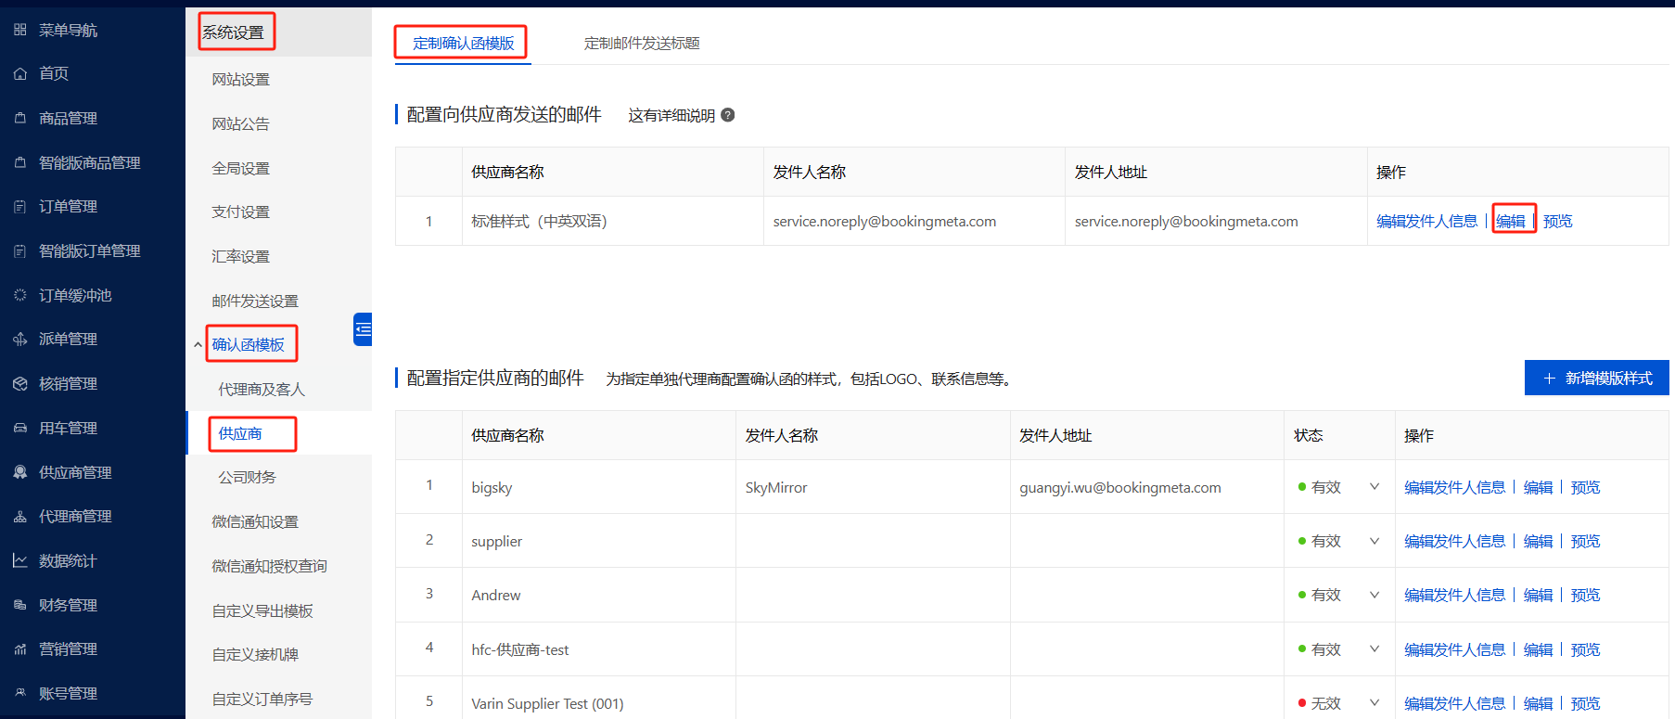This screenshot has width=1675, height=719.
Task: Open 自定义导出模板 menu item
Action: click(262, 610)
